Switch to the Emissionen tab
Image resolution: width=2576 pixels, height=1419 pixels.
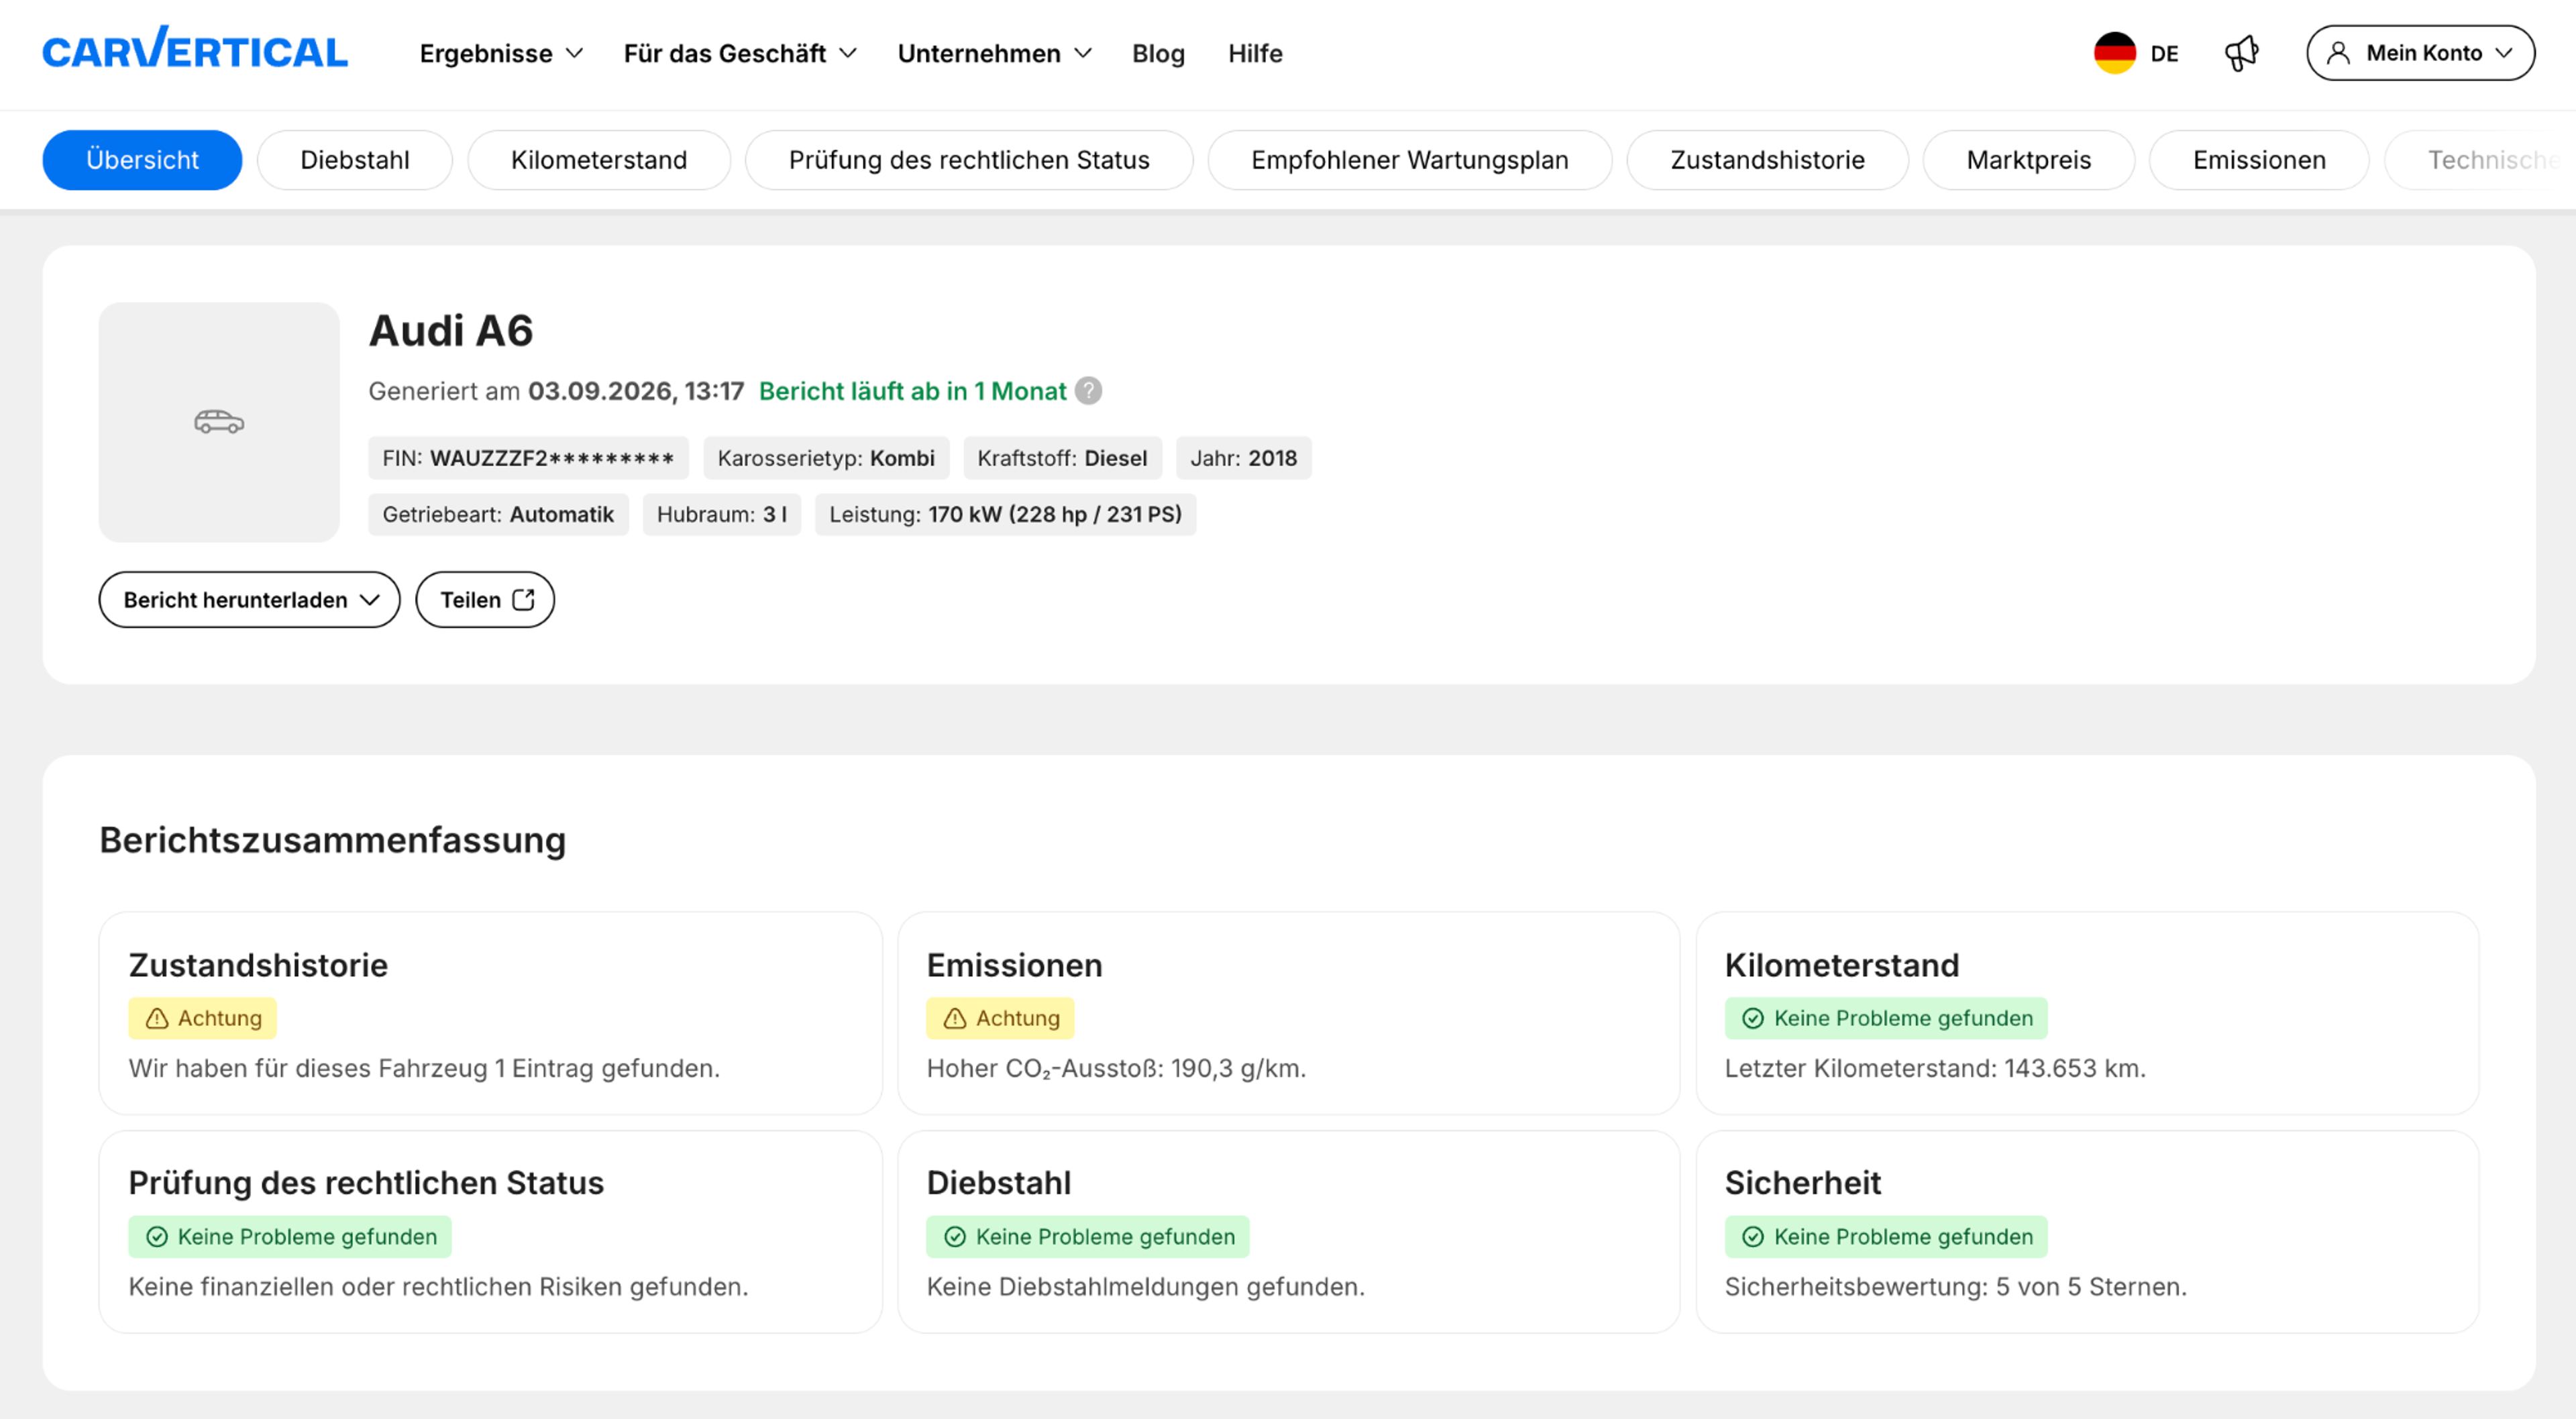point(2259,160)
